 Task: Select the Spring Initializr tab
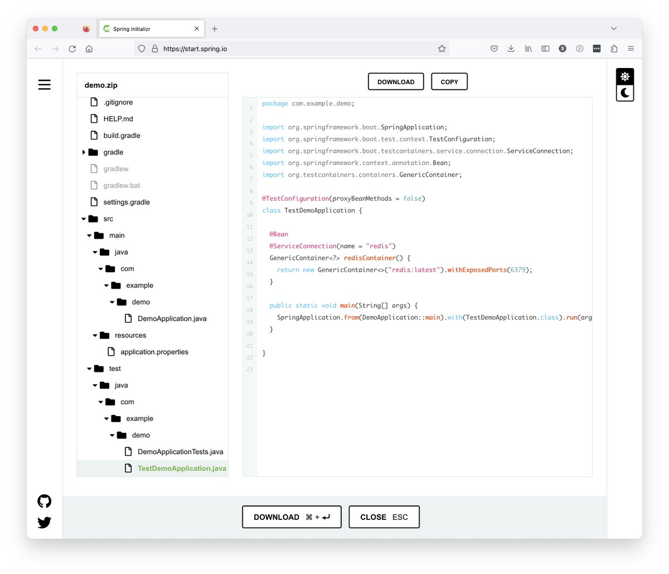click(152, 28)
